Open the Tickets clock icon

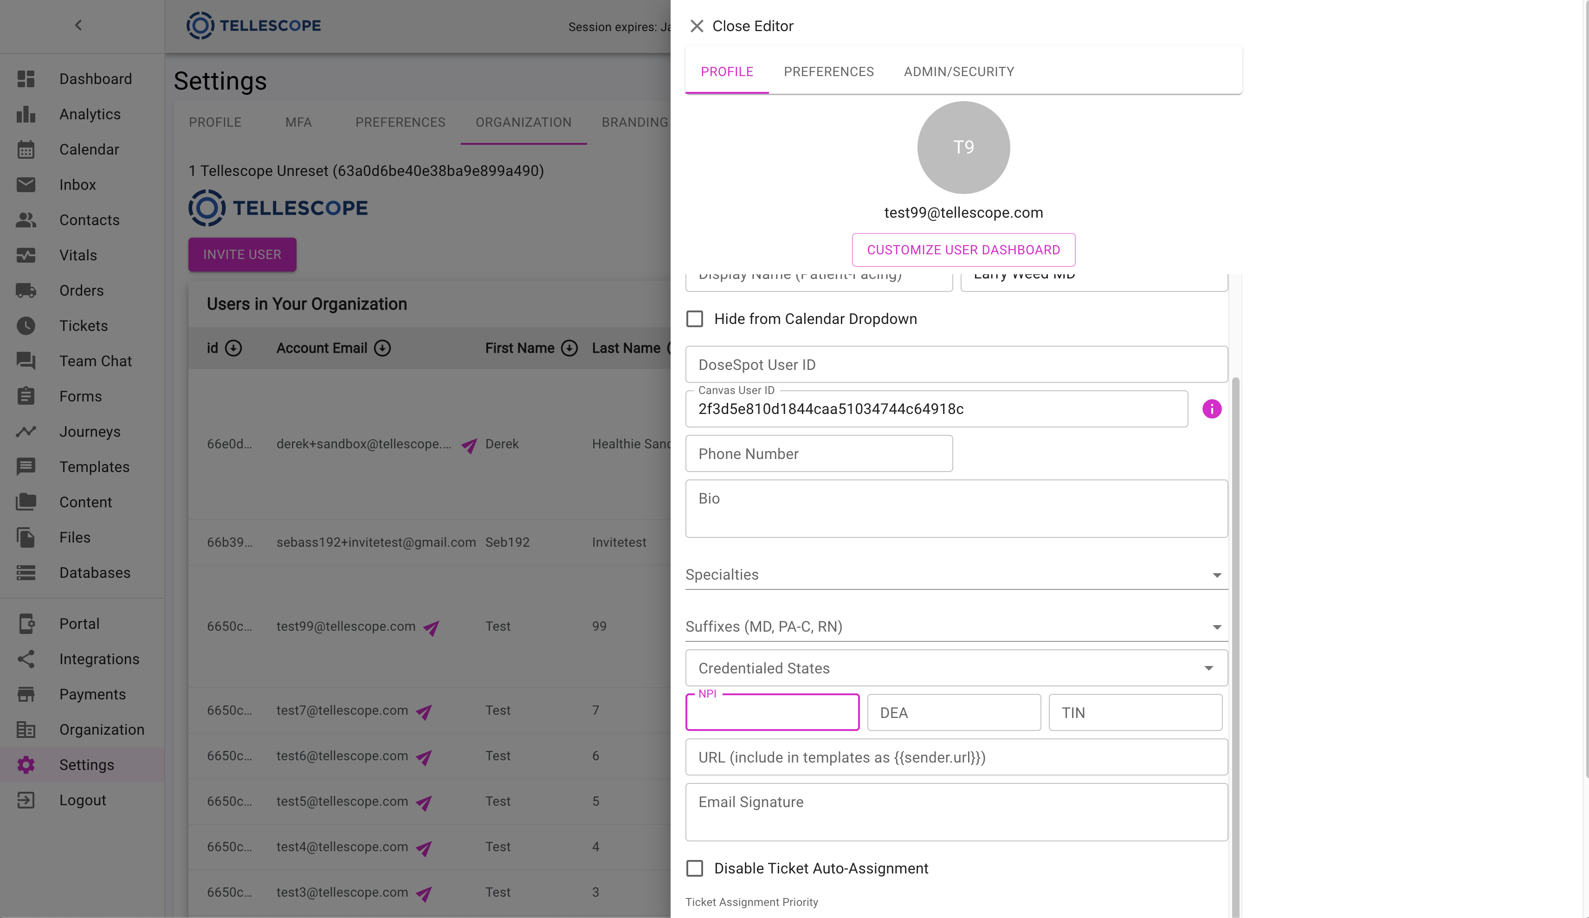(x=26, y=326)
